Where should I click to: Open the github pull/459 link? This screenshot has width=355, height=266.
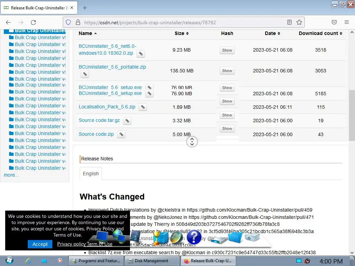point(250,210)
